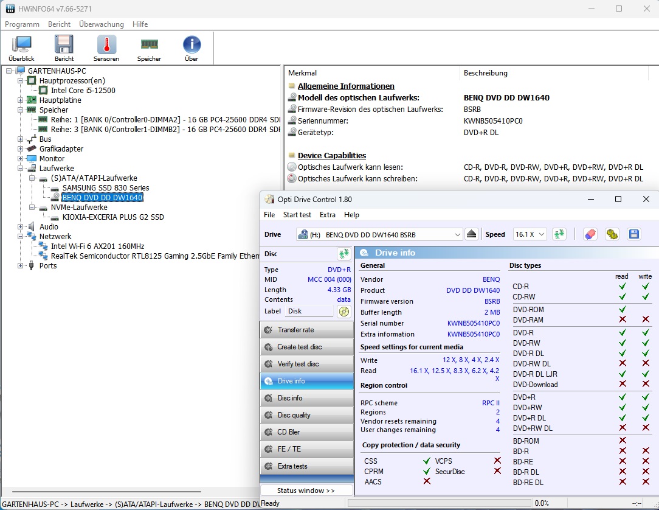
Task: Open Help menu in Opti Drive Control
Action: [351, 215]
